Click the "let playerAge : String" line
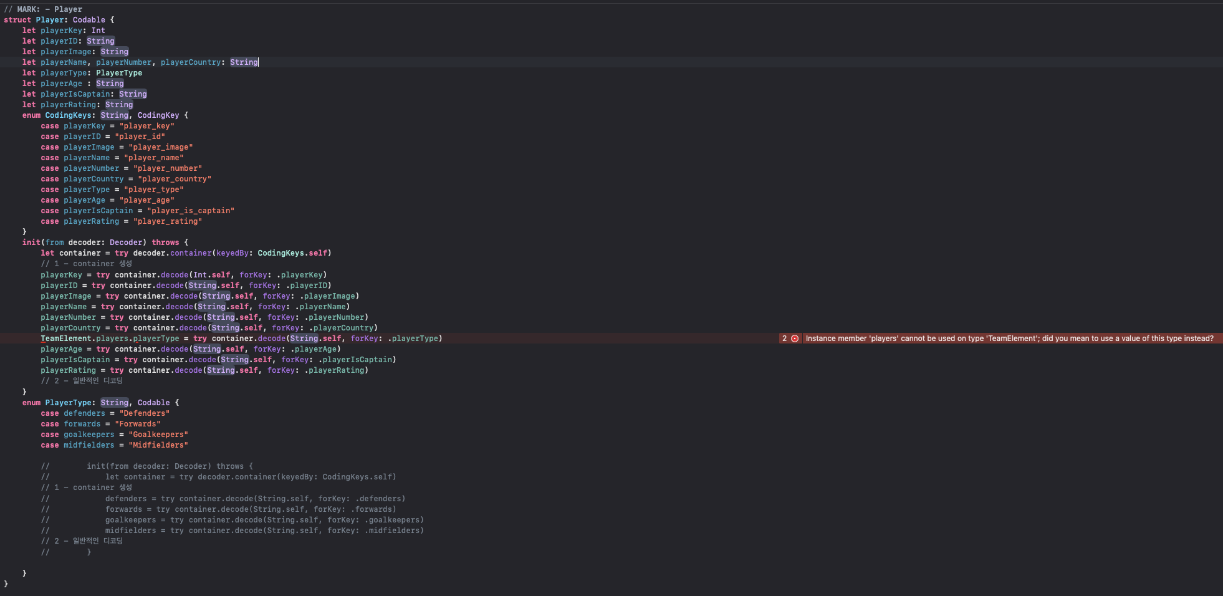Image resolution: width=1223 pixels, height=596 pixels. [73, 84]
